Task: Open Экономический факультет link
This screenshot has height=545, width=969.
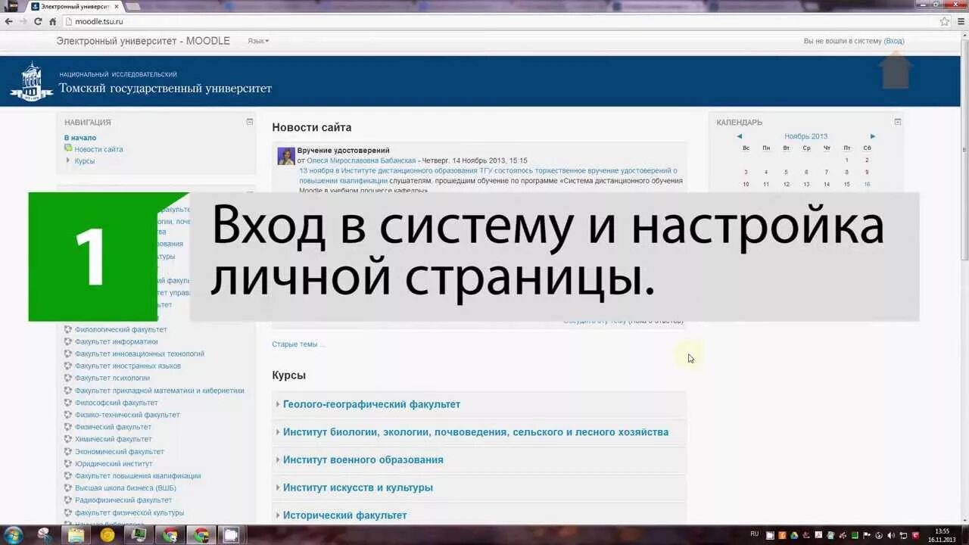Action: (120, 451)
